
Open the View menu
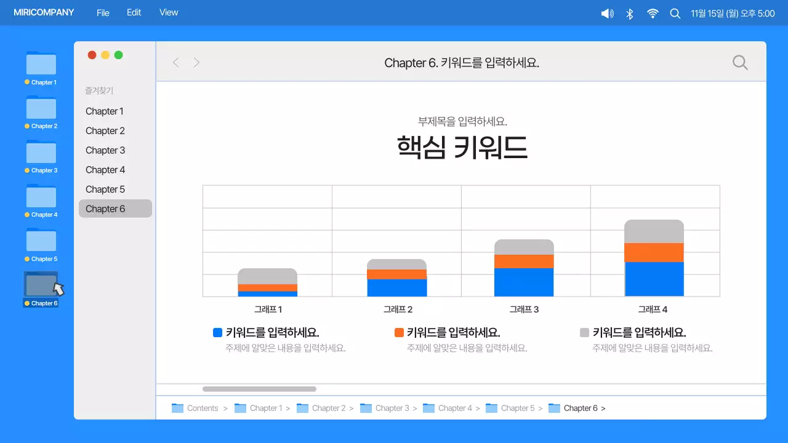point(168,12)
